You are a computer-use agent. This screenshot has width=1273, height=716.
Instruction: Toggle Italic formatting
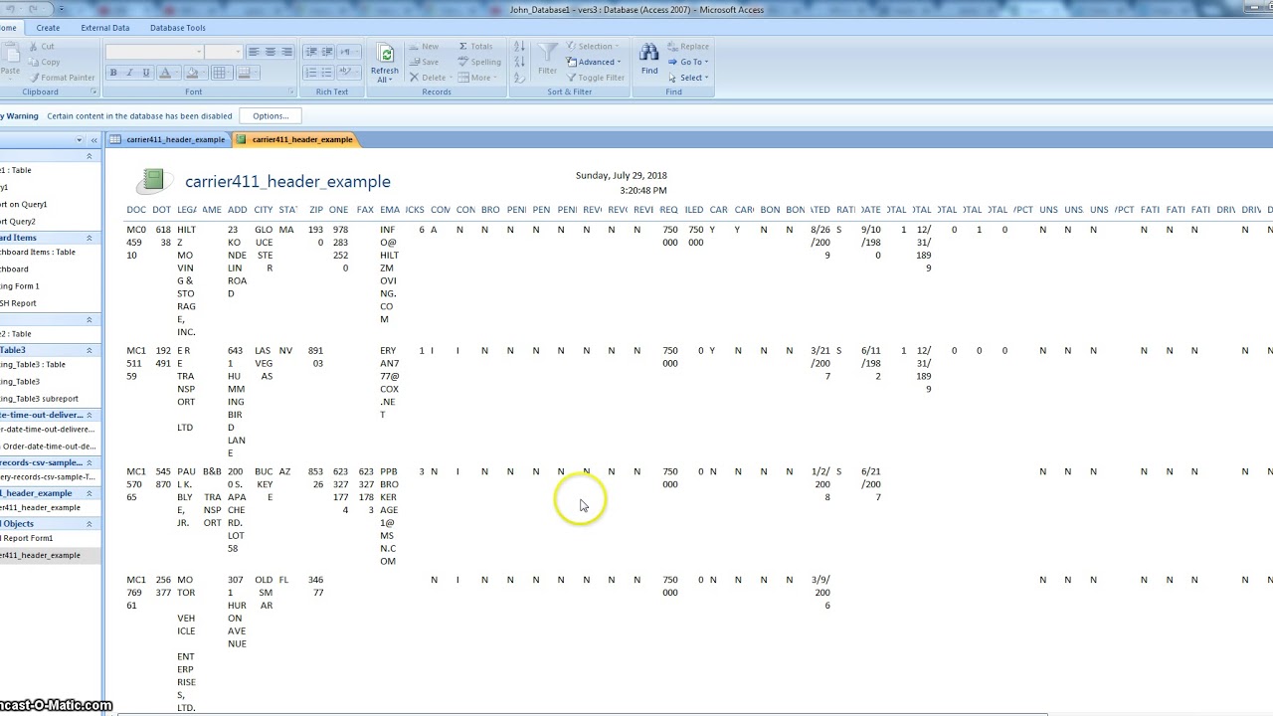130,73
